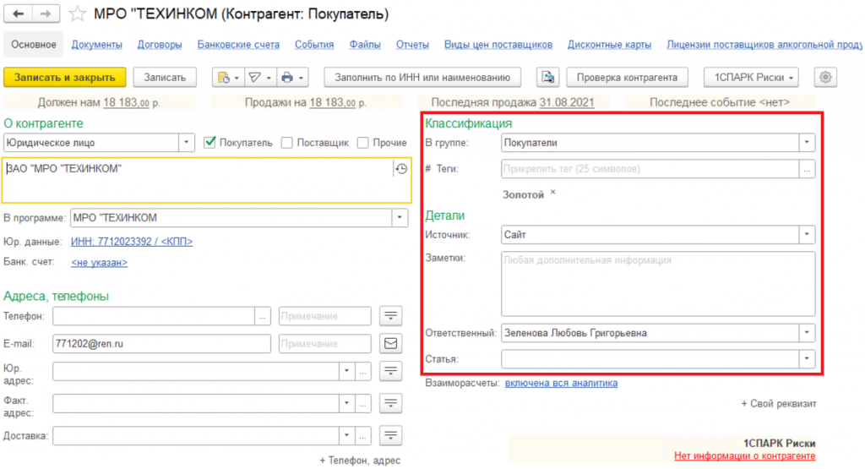Open the ellipsis button in Теги field
This screenshot has height=469, width=865.
(807, 169)
